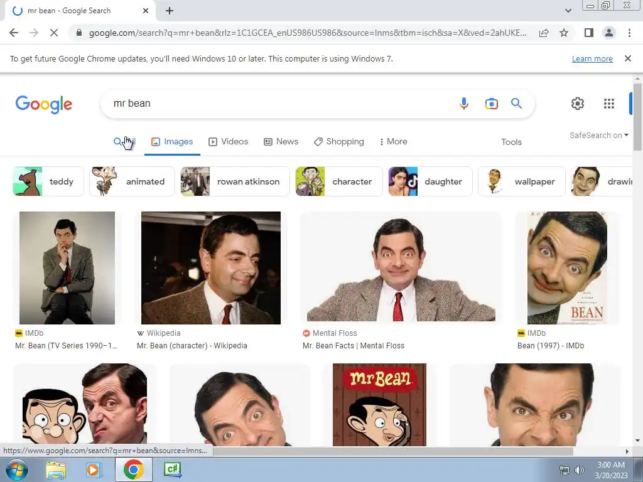This screenshot has height=482, width=643.
Task: Open the IMDb TV Series image thumbnail
Action: click(x=67, y=267)
